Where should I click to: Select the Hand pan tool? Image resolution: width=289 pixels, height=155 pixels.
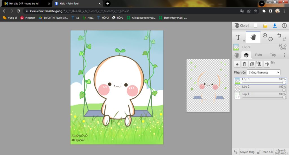253,37
